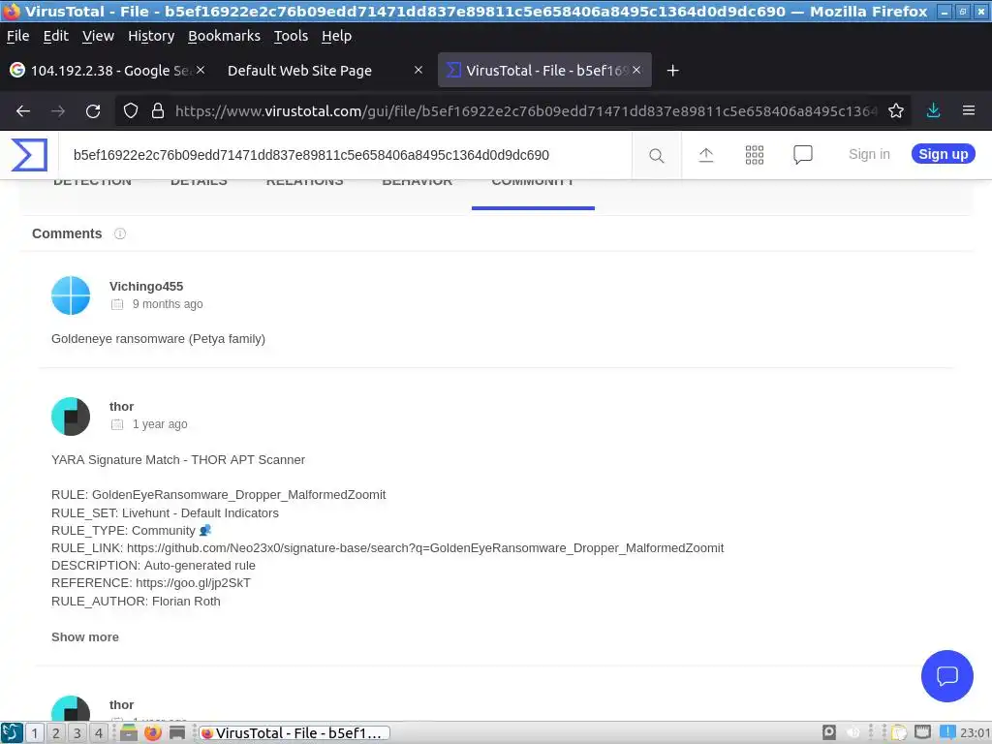Screen dimensions: 992x744
Task: Switch to workspace 4 in taskbar
Action: 99,733
